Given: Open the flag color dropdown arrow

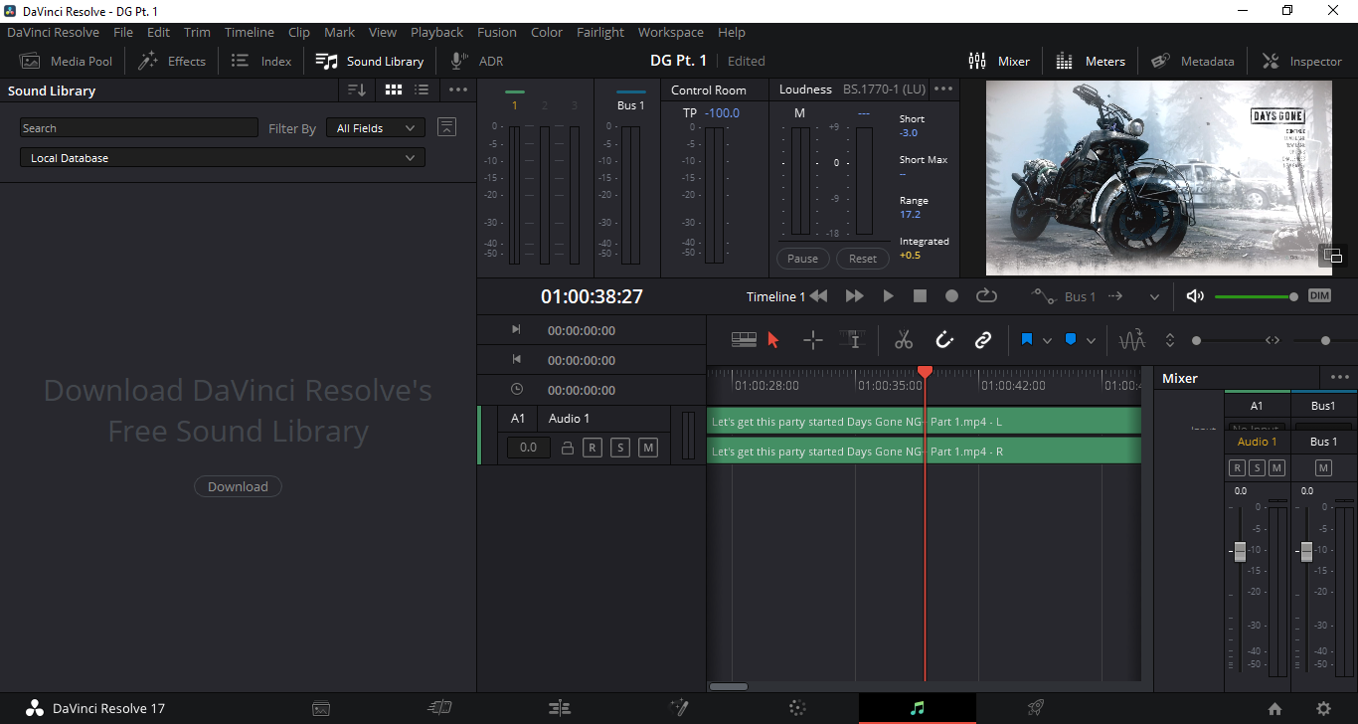Looking at the screenshot, I should click(1047, 341).
